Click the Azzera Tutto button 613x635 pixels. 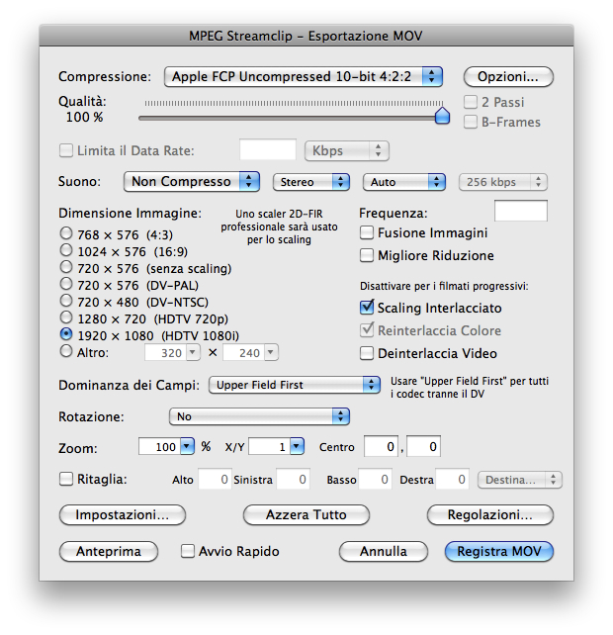click(306, 514)
